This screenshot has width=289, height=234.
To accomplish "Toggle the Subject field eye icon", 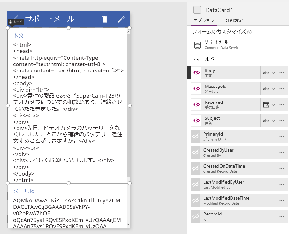I will point(196,120).
